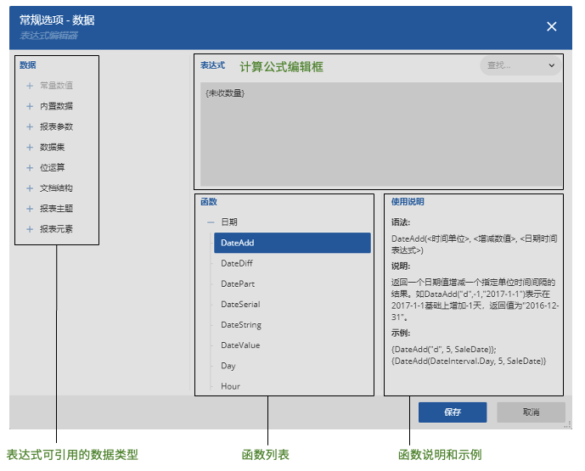This screenshot has height=471, width=585.
Task: Expand the 报表元素 node plus icon
Action: pyautogui.click(x=30, y=229)
